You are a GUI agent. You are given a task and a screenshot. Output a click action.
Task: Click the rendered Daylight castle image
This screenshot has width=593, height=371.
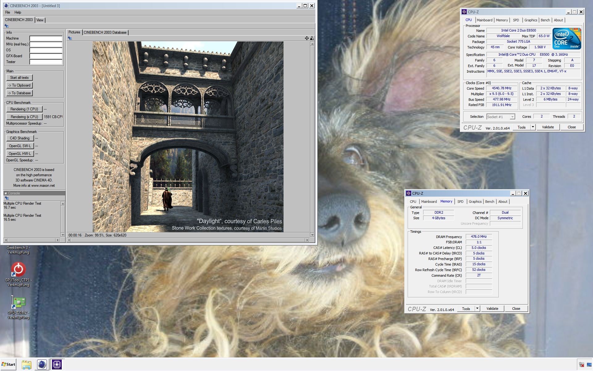click(188, 137)
